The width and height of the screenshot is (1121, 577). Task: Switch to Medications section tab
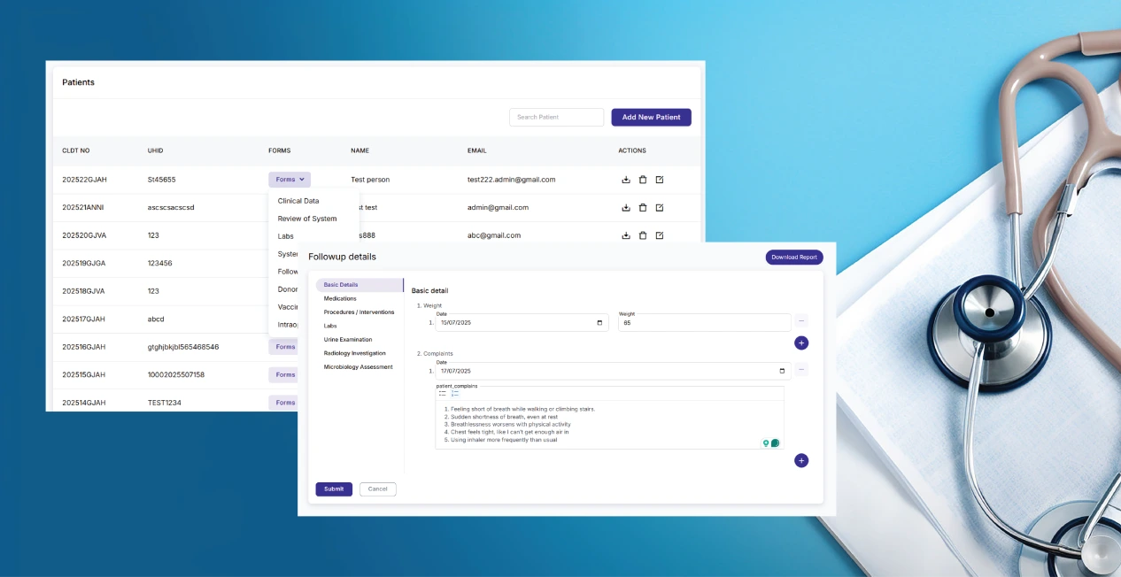[x=340, y=298]
